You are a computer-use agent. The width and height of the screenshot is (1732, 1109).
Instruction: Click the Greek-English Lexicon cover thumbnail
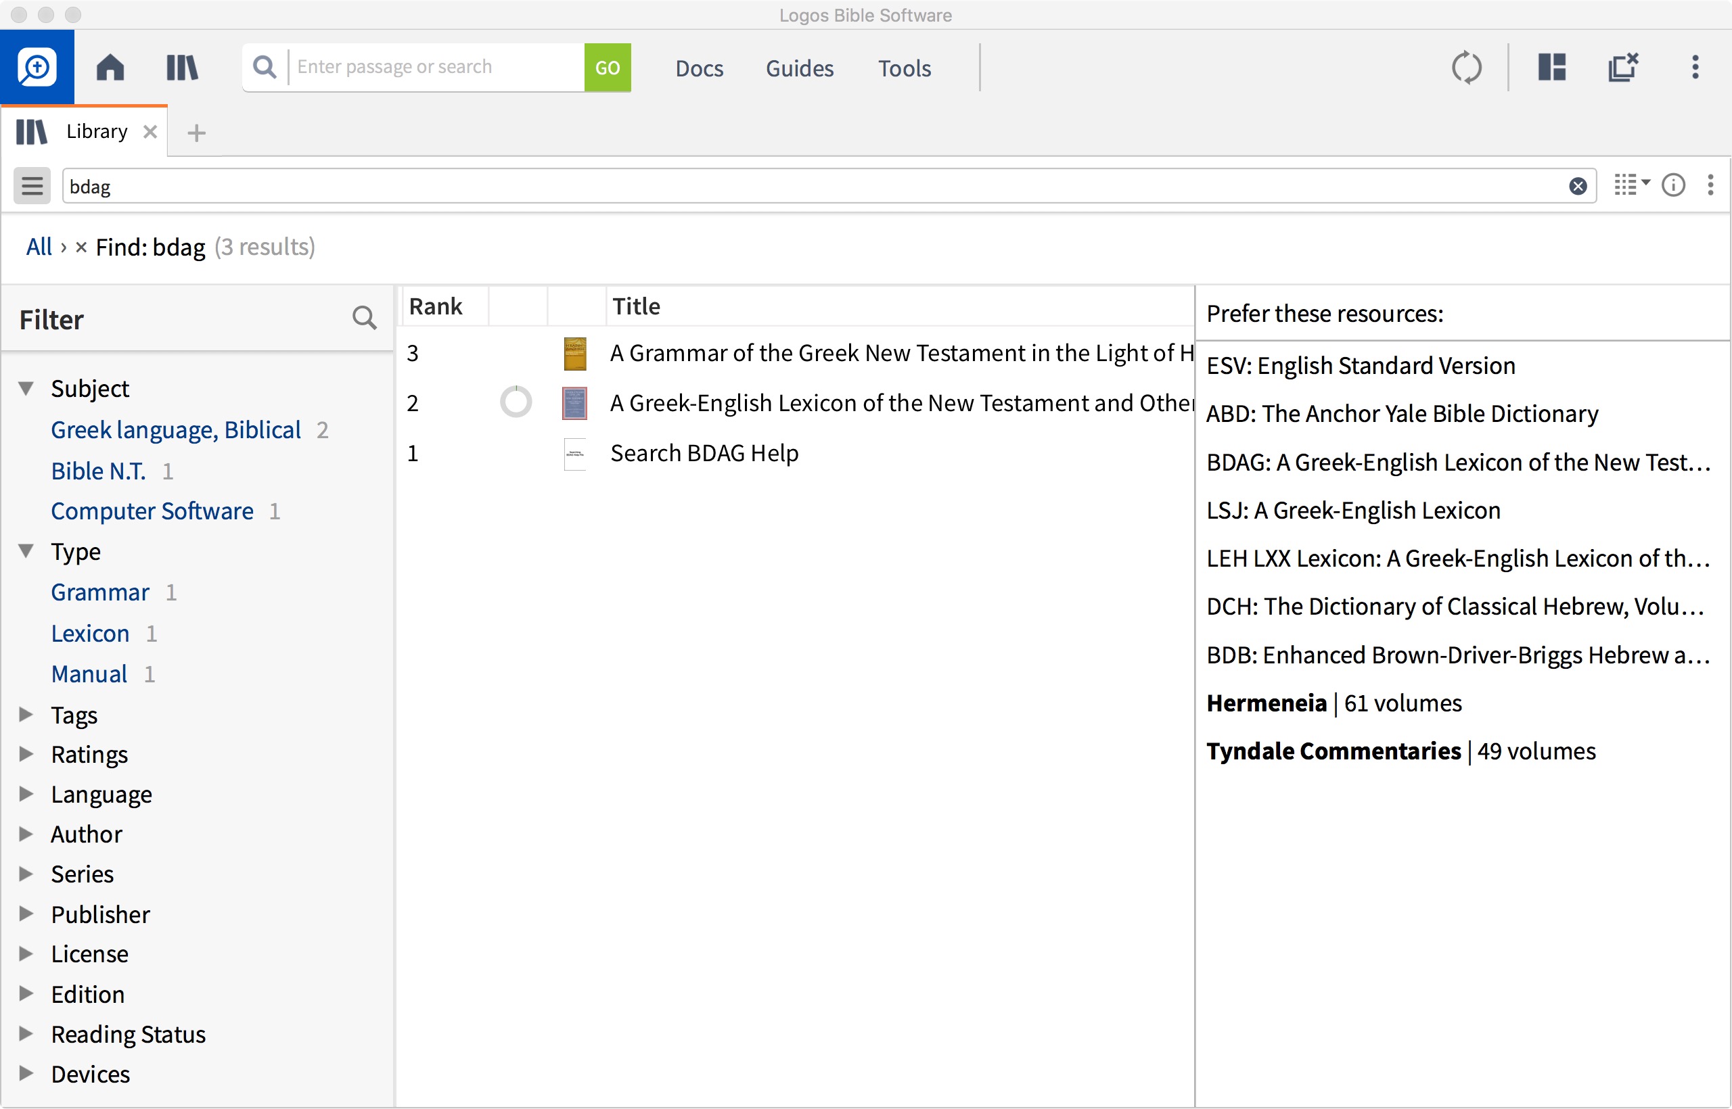pos(574,403)
